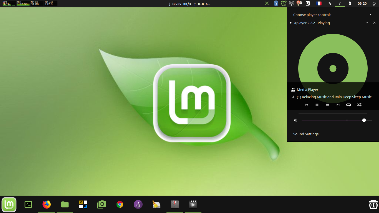
Task: Open Google Chrome from the dock
Action: pos(120,204)
